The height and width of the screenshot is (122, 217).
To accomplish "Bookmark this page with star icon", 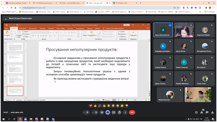I will (178, 8).
